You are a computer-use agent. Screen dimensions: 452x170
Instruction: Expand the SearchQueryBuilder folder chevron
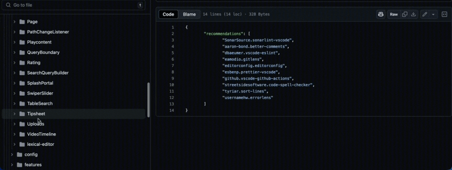(14, 73)
